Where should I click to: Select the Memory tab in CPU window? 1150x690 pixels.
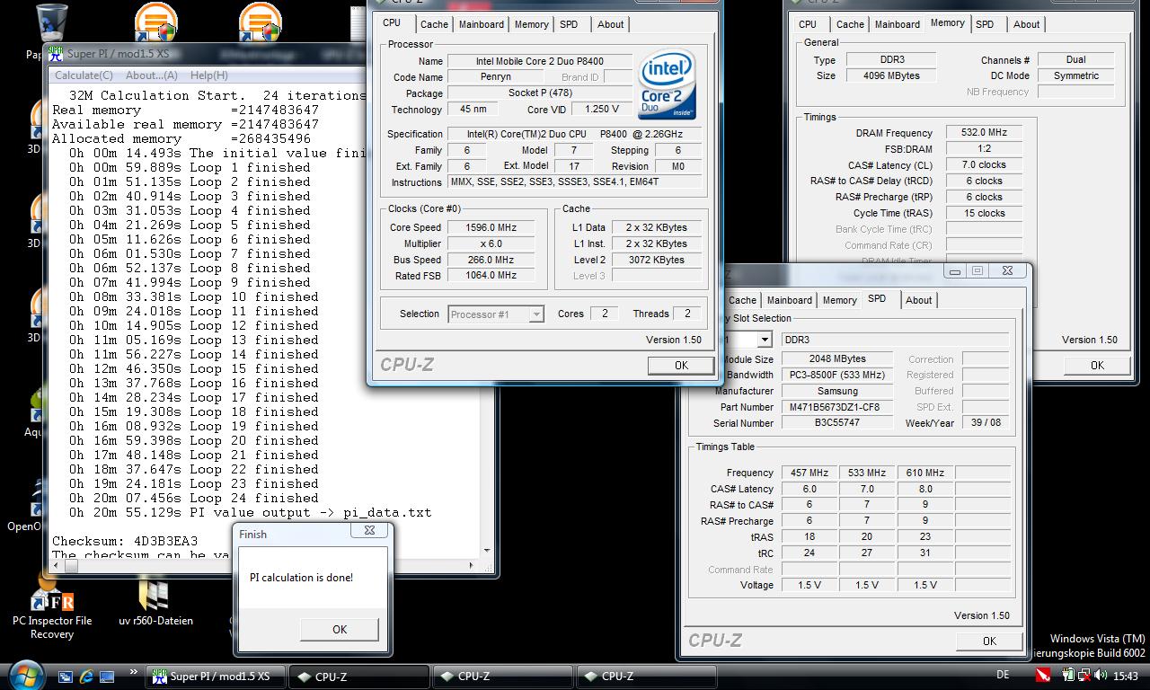(x=532, y=24)
